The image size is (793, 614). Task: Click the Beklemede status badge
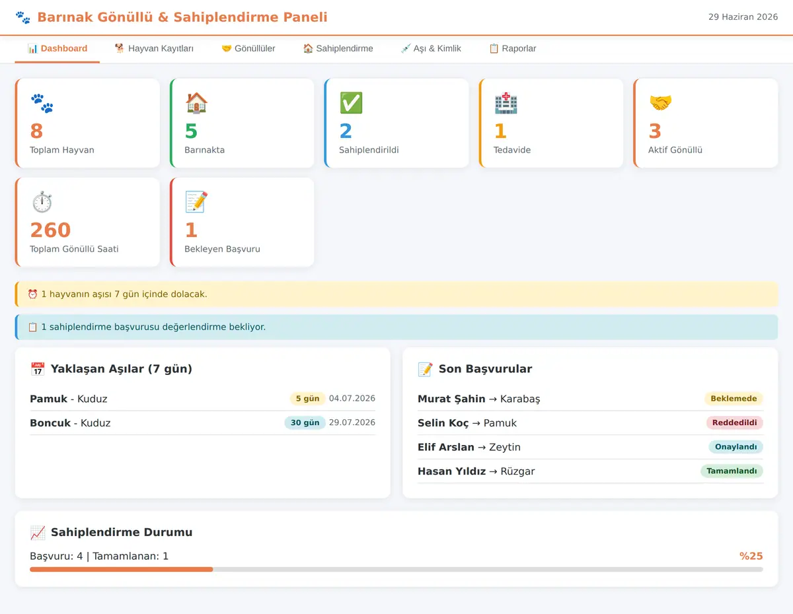tap(734, 399)
